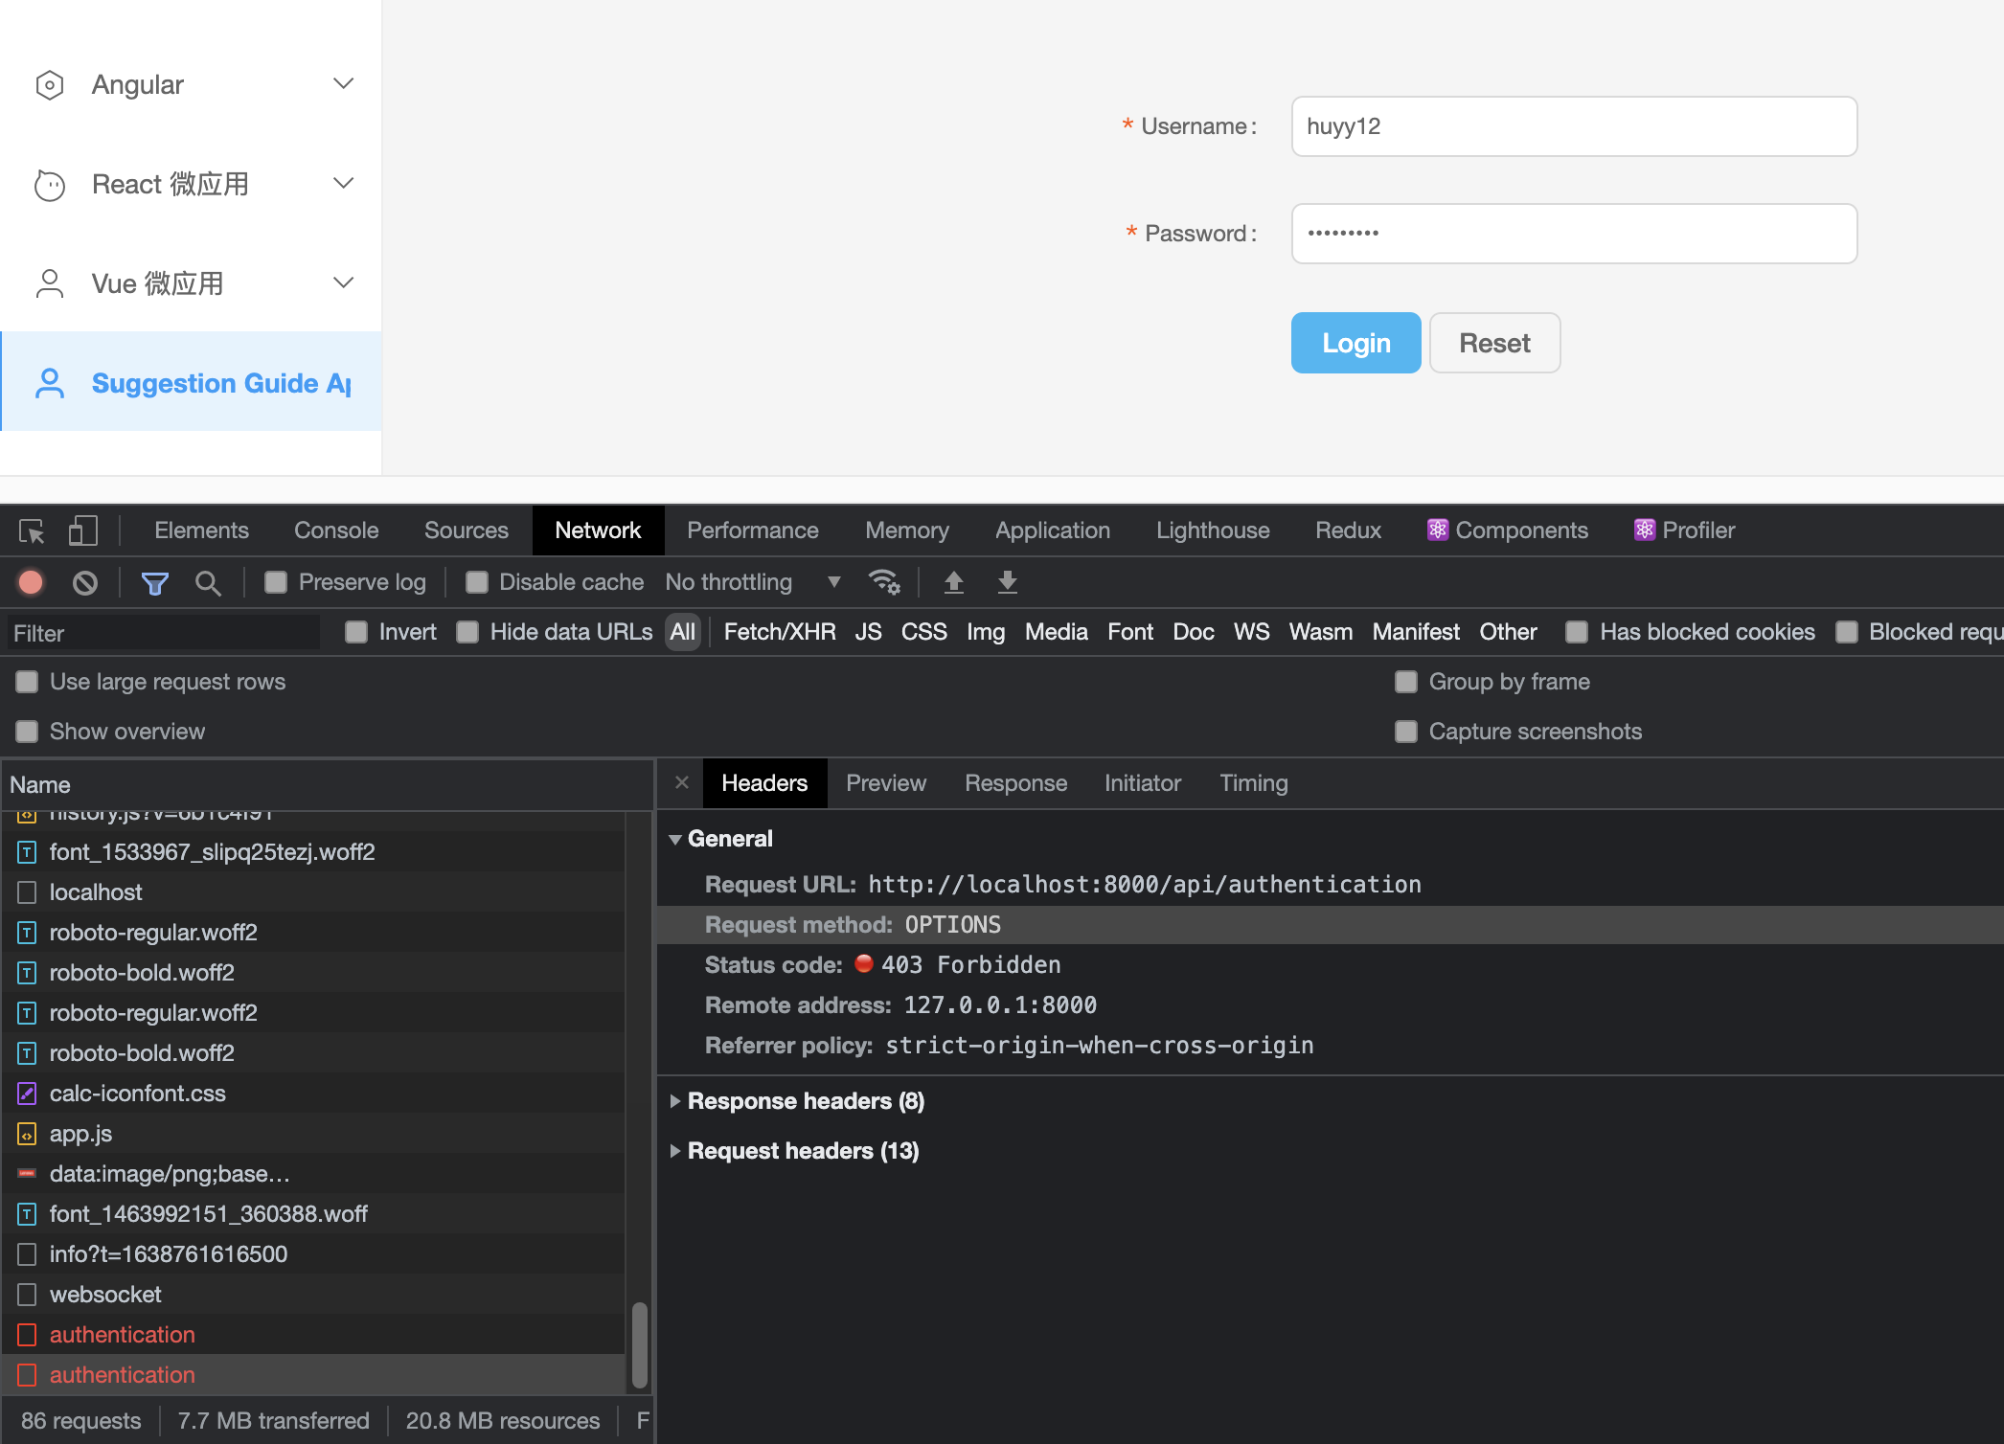Screen dimensions: 2004x1444
Task: Enable Preserve log checkbox
Action: pyautogui.click(x=276, y=582)
